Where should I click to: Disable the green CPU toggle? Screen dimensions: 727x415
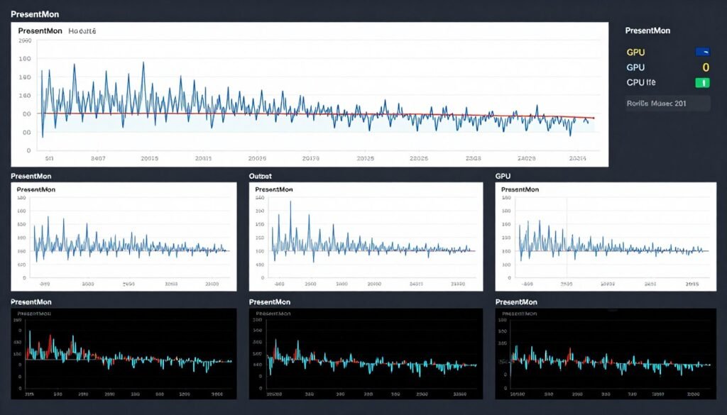point(701,82)
